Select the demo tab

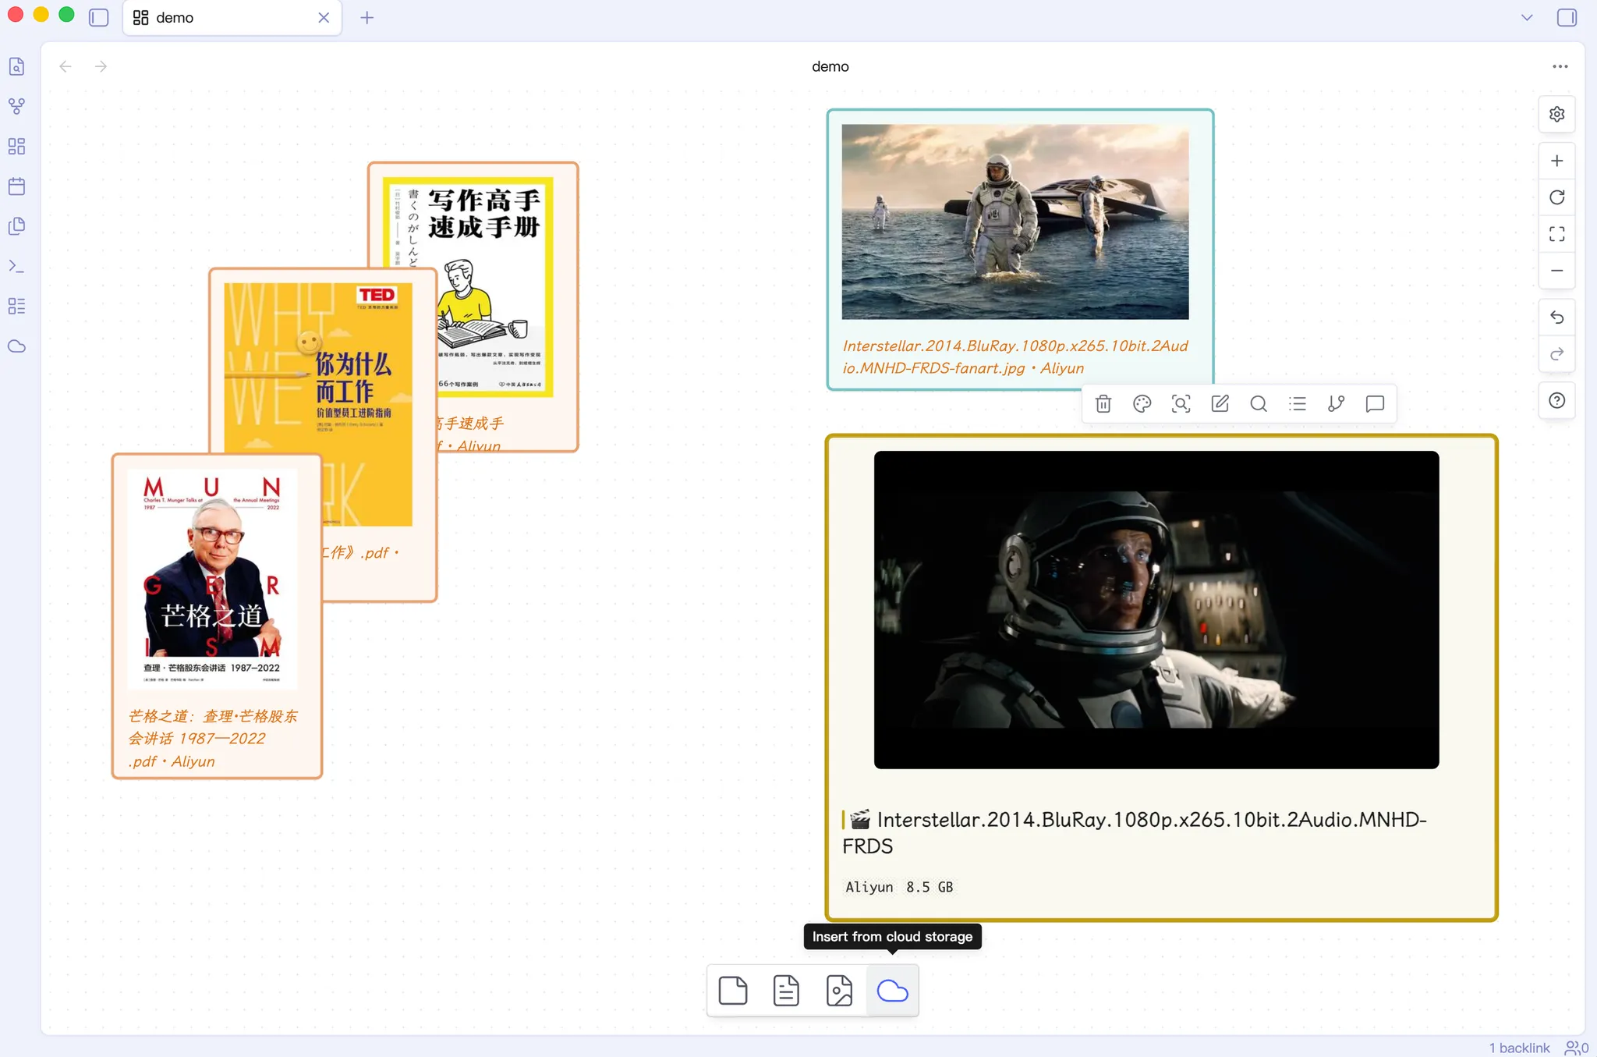(x=232, y=17)
